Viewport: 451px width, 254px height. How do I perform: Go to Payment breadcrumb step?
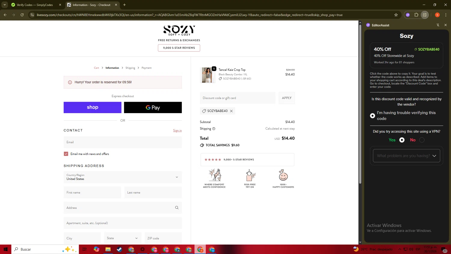pos(146,68)
